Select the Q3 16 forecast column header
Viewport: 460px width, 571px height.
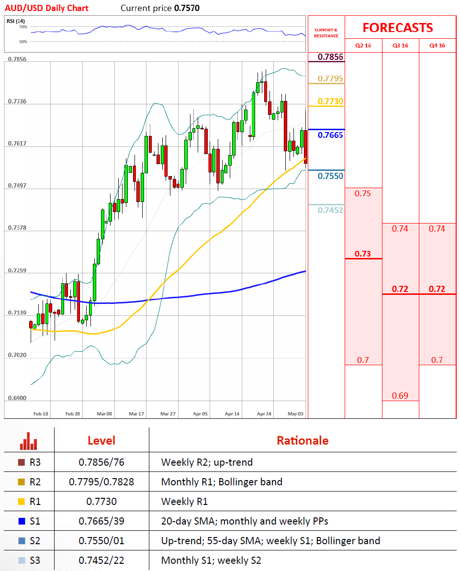click(x=400, y=46)
